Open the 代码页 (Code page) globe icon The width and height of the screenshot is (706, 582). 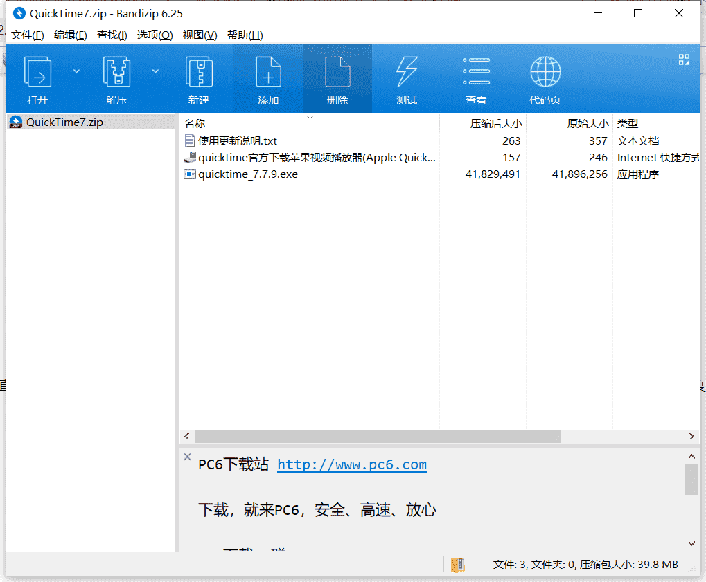pos(545,72)
